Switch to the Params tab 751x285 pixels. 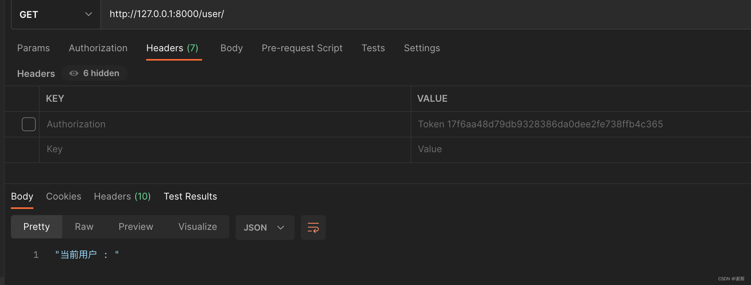[x=33, y=48]
